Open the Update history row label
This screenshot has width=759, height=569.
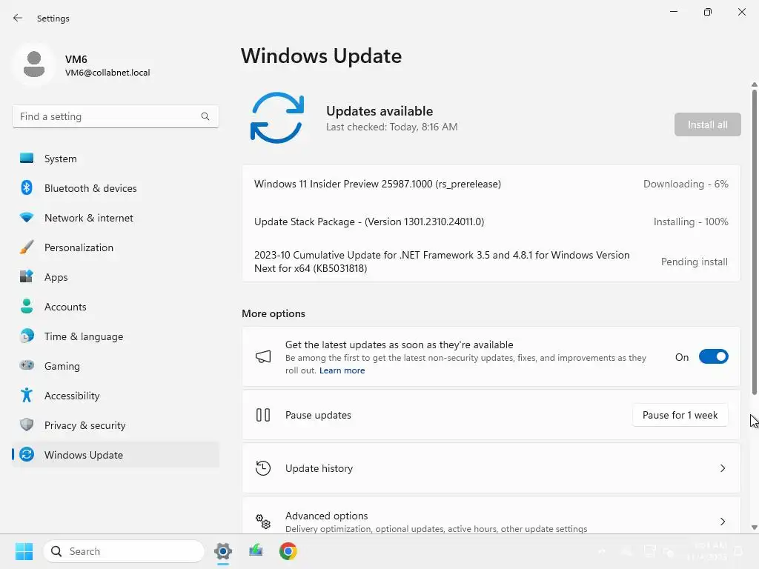319,468
